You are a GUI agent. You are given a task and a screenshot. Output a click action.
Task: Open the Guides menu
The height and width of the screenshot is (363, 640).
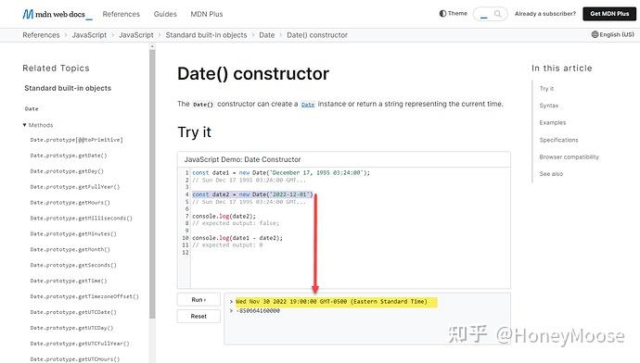(x=165, y=14)
